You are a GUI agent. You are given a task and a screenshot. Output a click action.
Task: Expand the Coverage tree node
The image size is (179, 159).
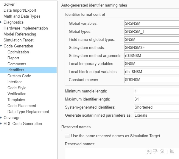point(1,118)
